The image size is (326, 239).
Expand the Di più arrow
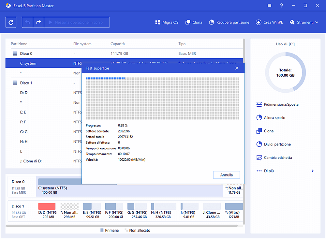pyautogui.click(x=312, y=171)
